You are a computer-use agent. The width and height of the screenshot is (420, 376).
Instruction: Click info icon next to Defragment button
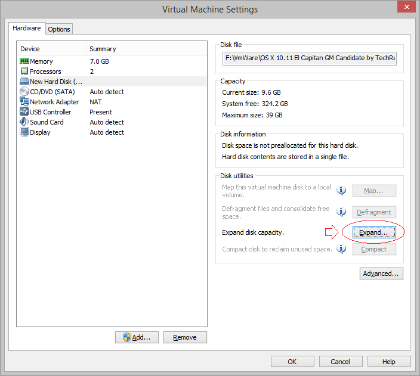[x=341, y=212]
